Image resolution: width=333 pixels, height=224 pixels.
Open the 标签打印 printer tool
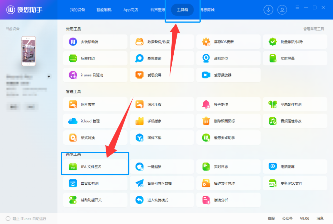[95, 58]
